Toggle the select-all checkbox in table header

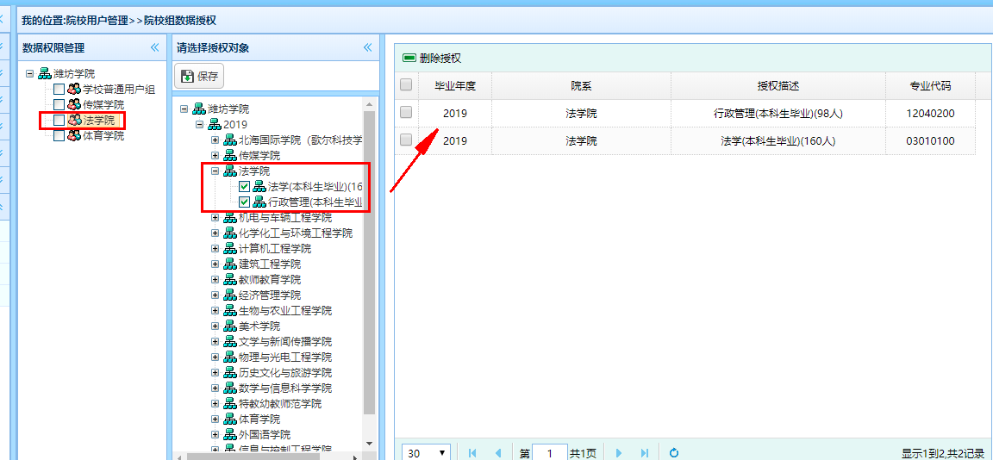[406, 85]
